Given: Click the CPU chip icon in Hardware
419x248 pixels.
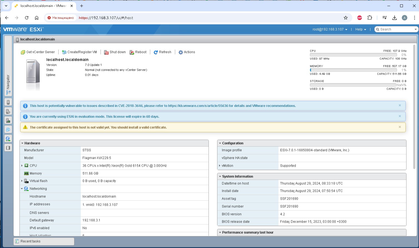Looking at the screenshot, I should (x=26, y=166).
